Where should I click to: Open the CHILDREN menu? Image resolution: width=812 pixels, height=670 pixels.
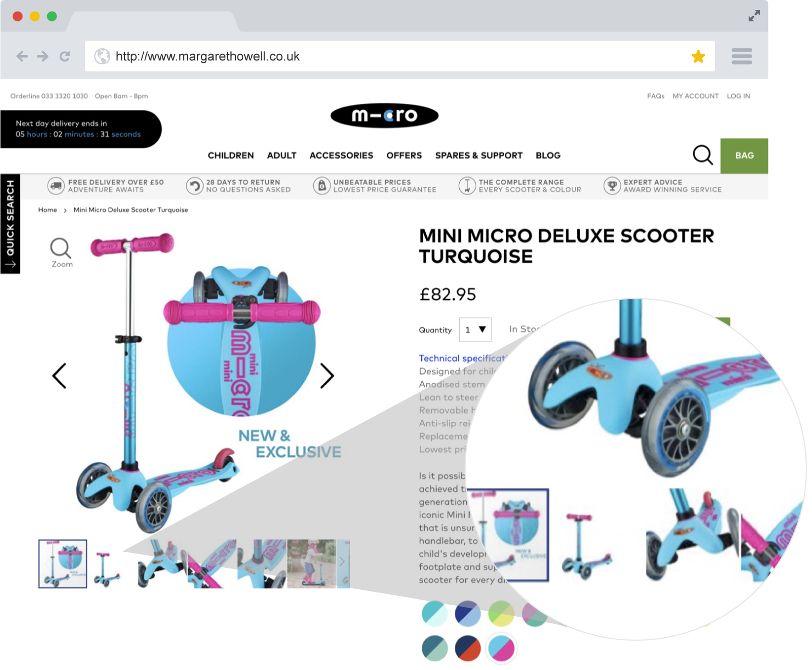tap(230, 155)
